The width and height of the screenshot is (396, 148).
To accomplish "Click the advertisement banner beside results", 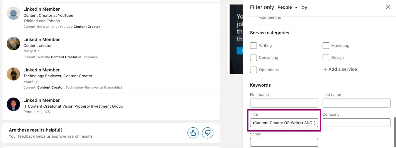I will [x=236, y=39].
